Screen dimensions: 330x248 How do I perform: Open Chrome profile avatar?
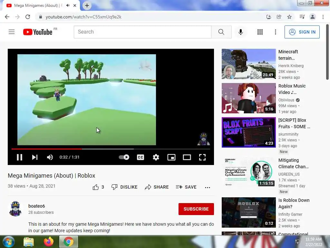[x=313, y=17]
